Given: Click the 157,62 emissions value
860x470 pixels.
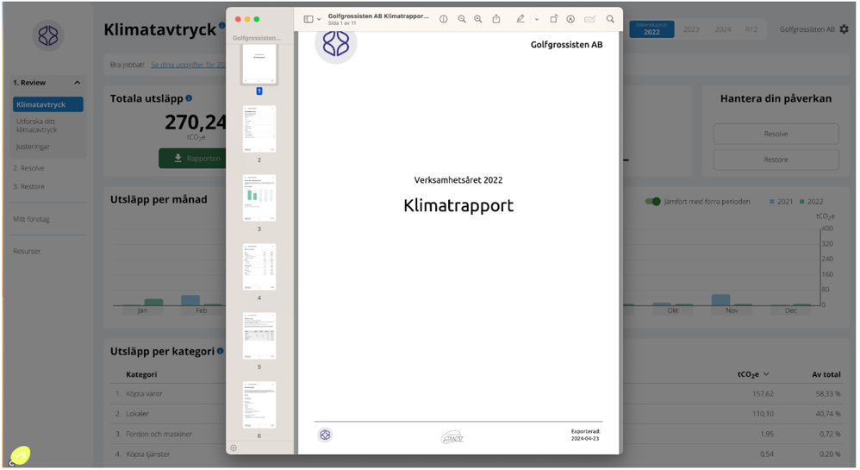Looking at the screenshot, I should (763, 394).
